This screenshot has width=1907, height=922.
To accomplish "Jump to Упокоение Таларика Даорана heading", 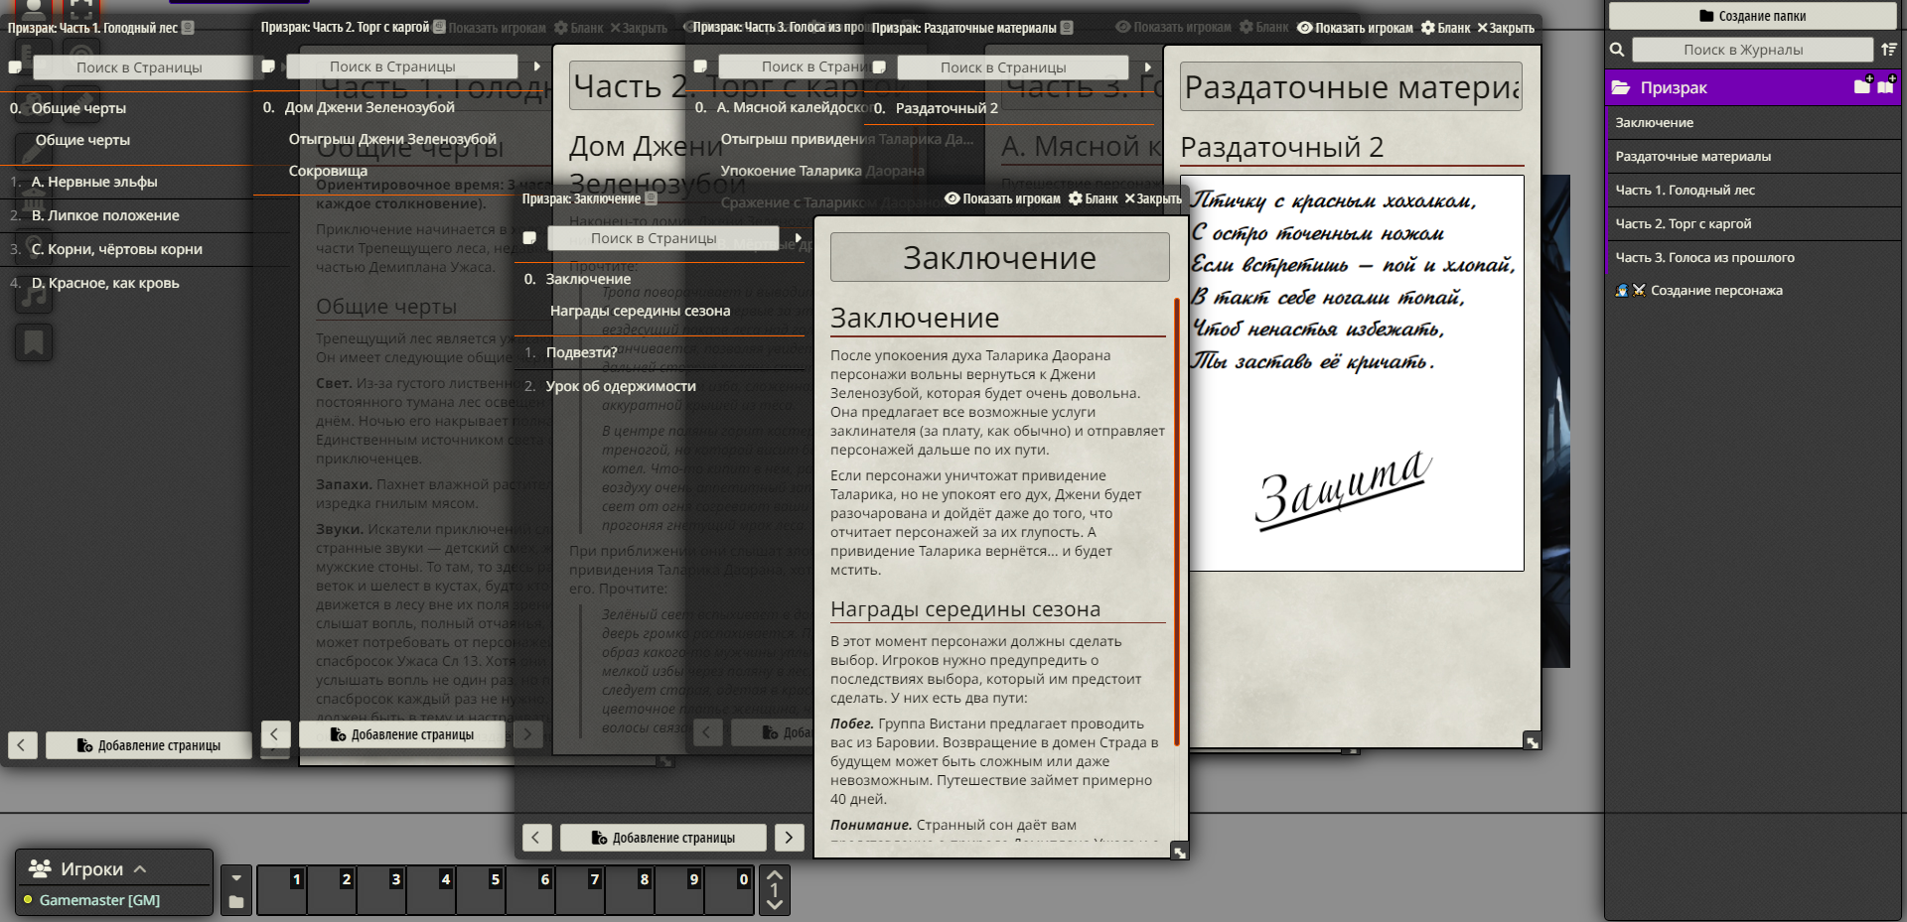I will [x=821, y=171].
